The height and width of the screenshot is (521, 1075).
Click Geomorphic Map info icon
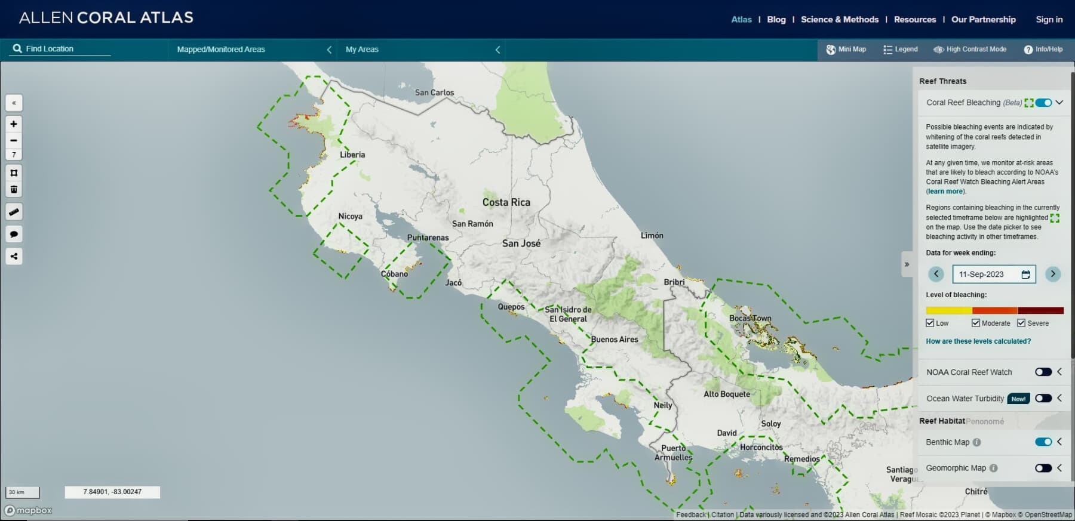click(x=993, y=468)
